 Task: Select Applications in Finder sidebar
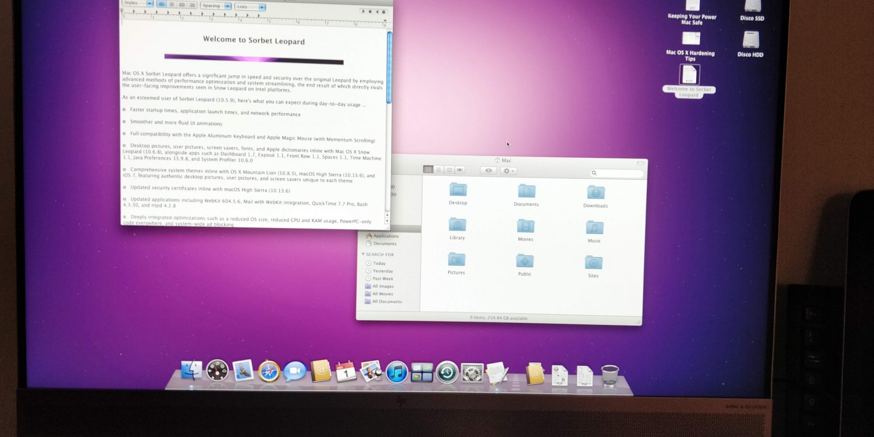coord(382,236)
